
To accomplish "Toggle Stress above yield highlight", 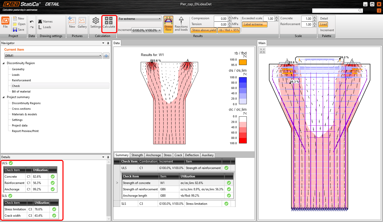I will (204, 30).
